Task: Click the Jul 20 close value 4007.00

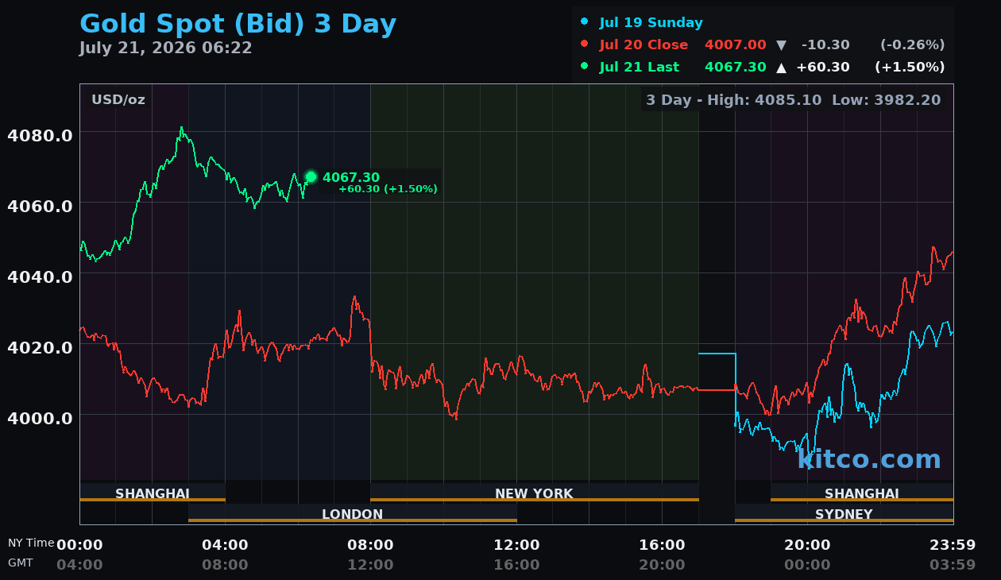Action: (736, 45)
